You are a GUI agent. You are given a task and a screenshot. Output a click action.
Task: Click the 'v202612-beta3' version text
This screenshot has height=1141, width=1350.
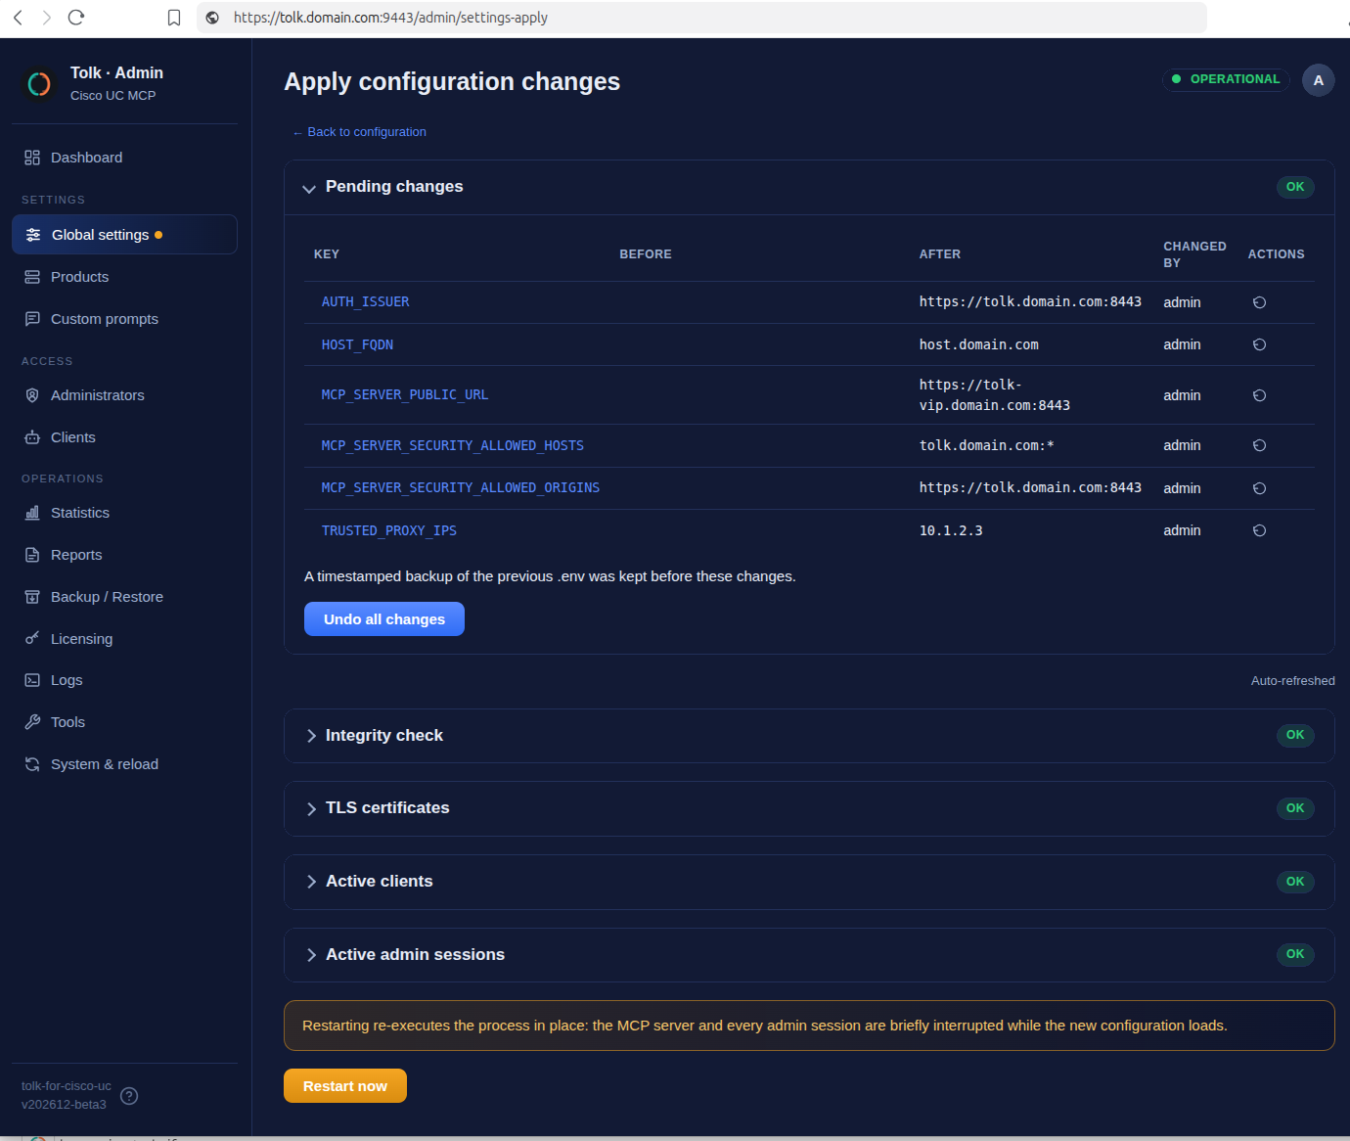click(x=64, y=1105)
